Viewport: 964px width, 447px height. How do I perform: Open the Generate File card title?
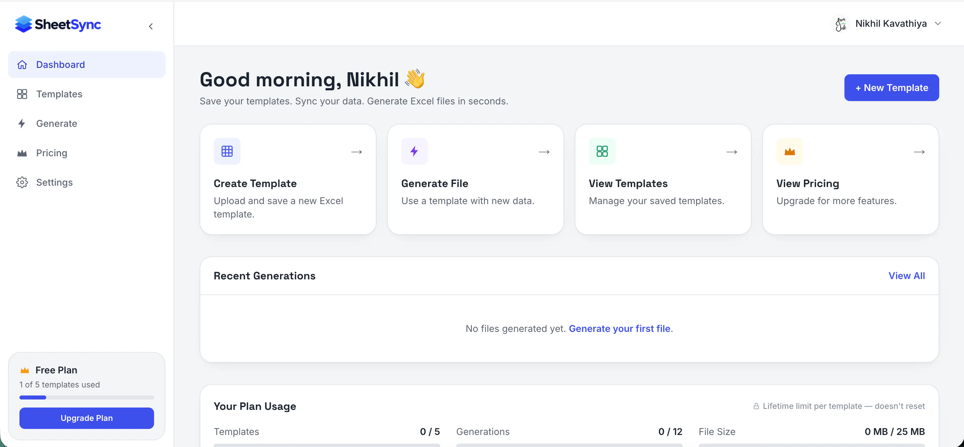[x=435, y=183]
